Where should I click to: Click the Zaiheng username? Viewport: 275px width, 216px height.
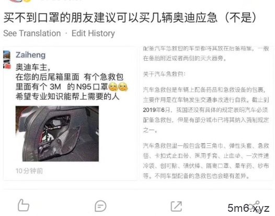coord(30,55)
